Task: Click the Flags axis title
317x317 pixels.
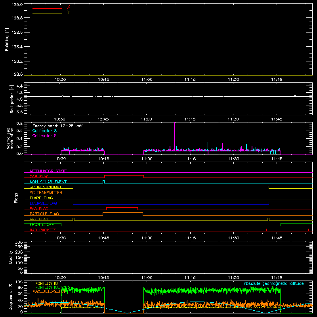Action: pyautogui.click(x=16, y=198)
